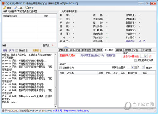Open 设置 link in stats panel

(x=142, y=41)
